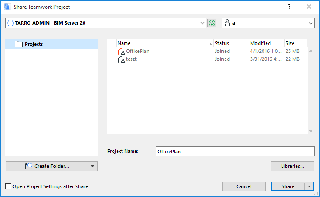This screenshot has height=197, width=320.
Task: Open the user 'a' dropdown
Action: 310,23
